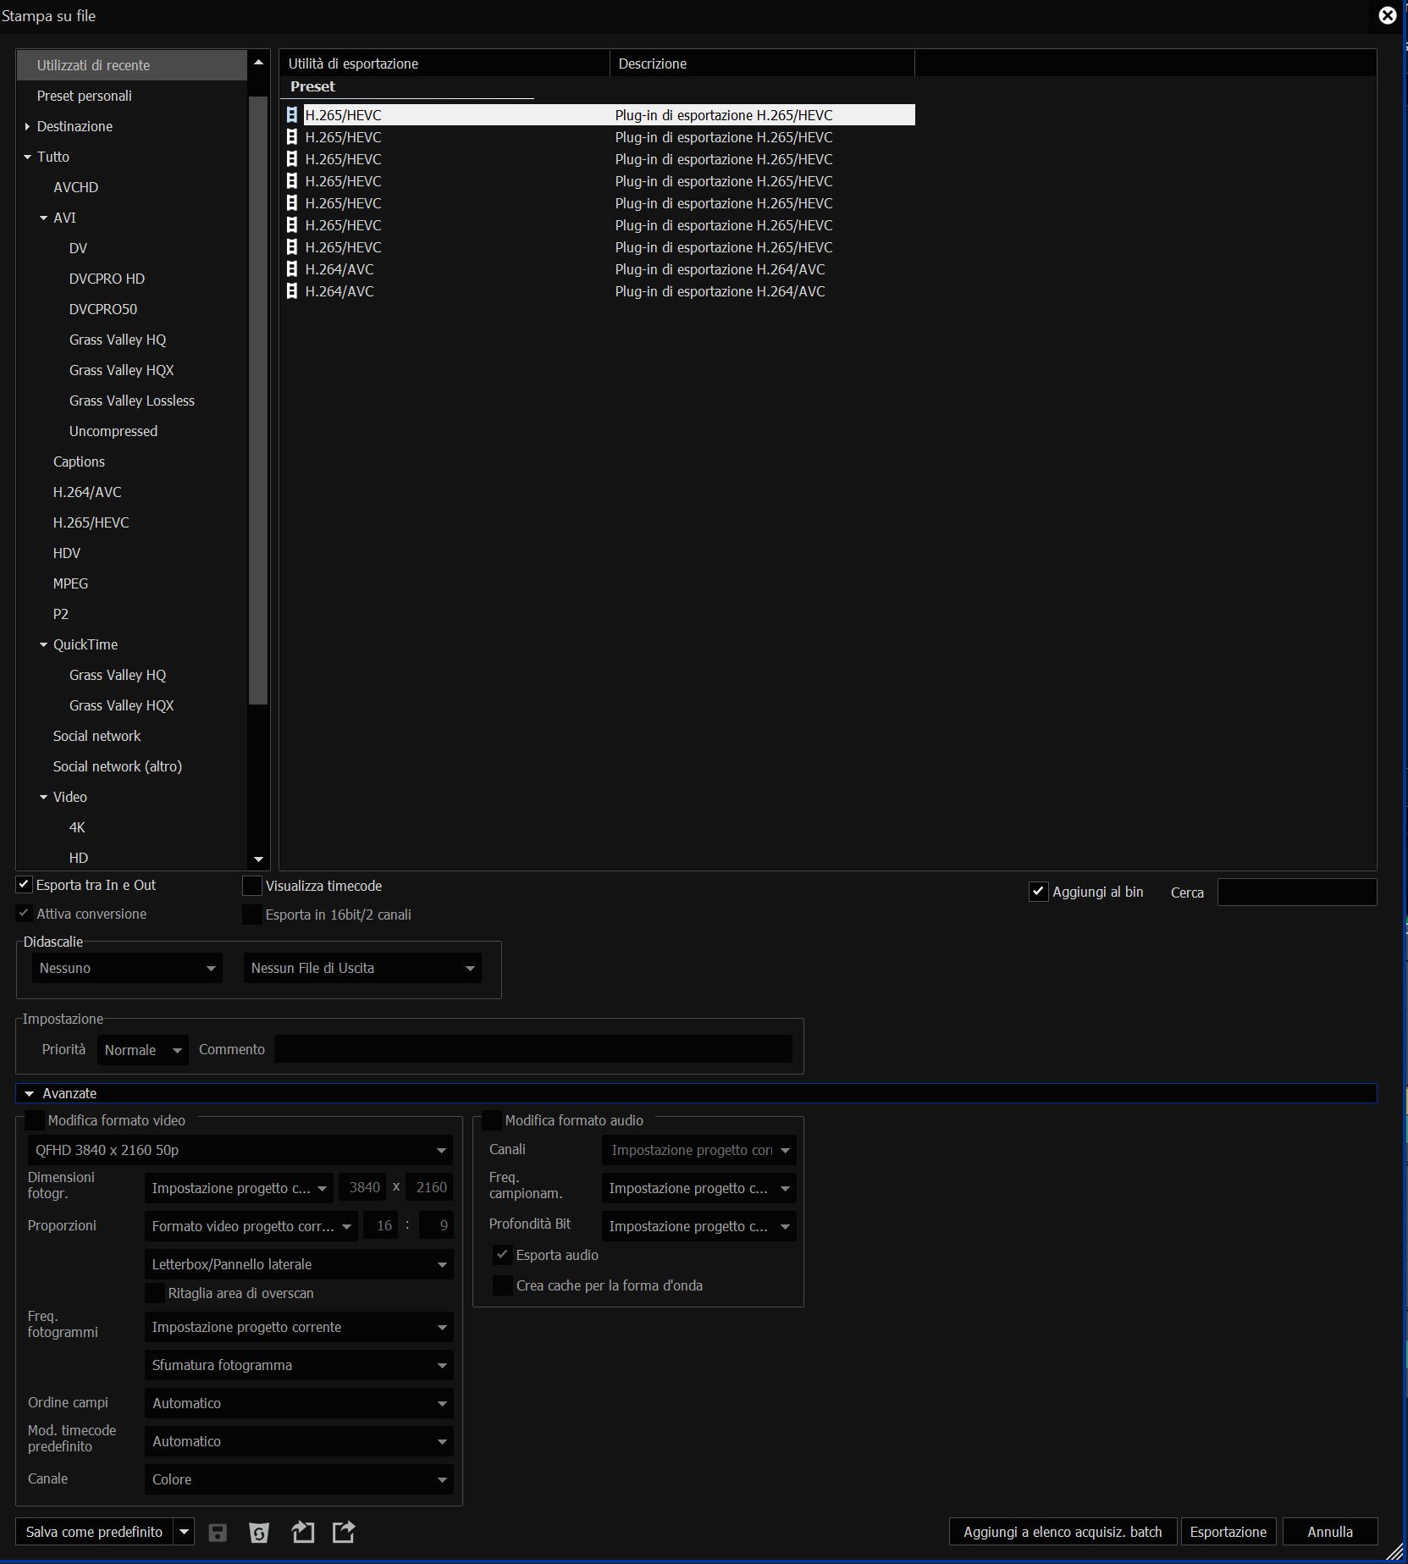Enable Crea cache per la forma d'onda
Viewport: 1408px width, 1564px height.
(502, 1285)
